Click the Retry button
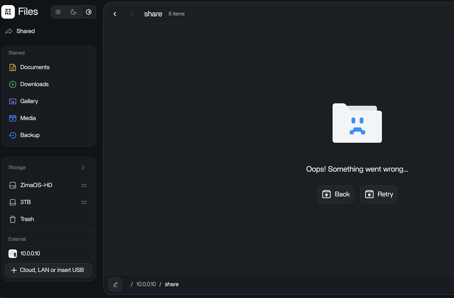The height and width of the screenshot is (298, 454). coord(379,194)
